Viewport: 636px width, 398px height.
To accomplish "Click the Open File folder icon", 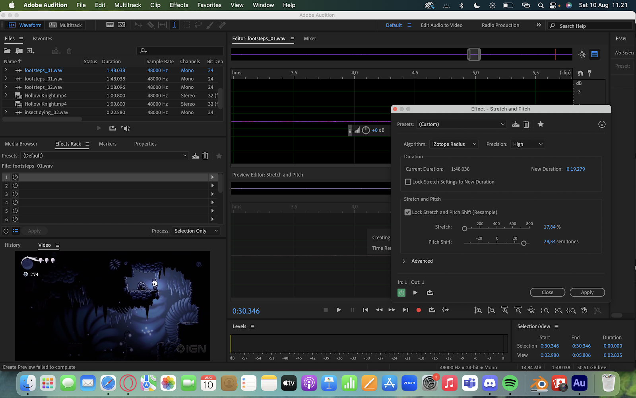I will pos(7,51).
